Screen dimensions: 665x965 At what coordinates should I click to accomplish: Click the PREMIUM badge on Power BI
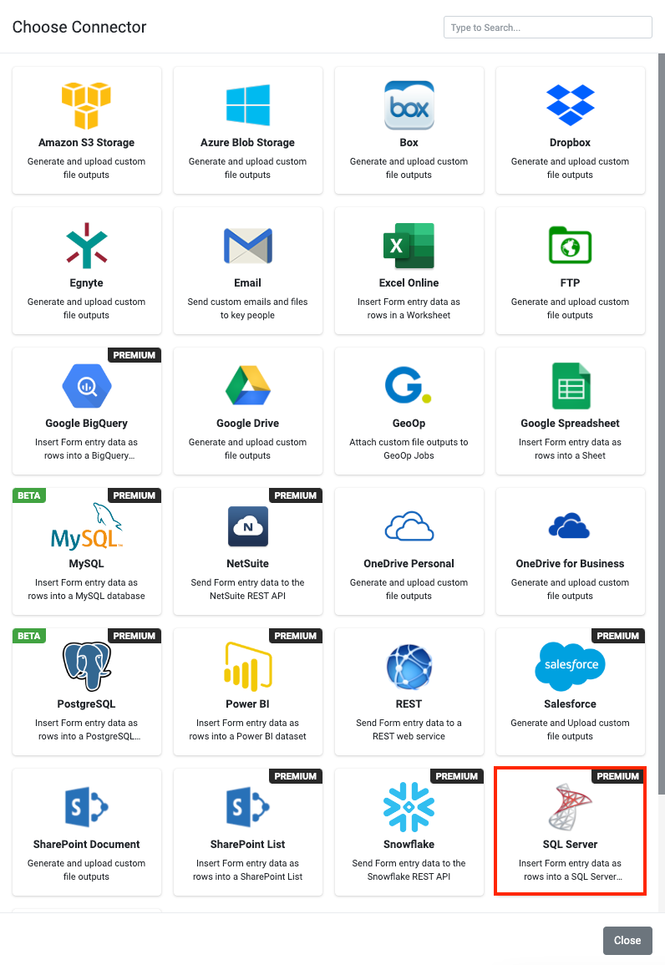(x=295, y=636)
